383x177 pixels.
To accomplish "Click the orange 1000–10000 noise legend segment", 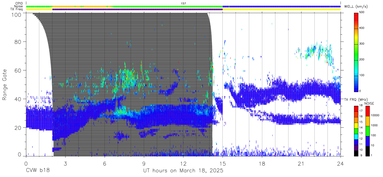I will (x=368, y=120).
